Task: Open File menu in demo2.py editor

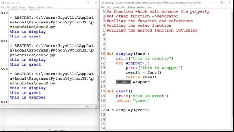Action: [x=103, y=7]
